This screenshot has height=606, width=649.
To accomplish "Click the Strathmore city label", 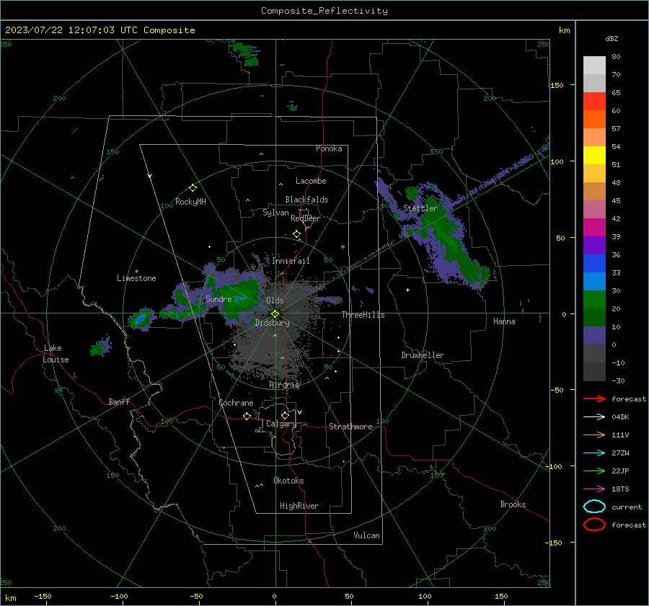I will (350, 427).
